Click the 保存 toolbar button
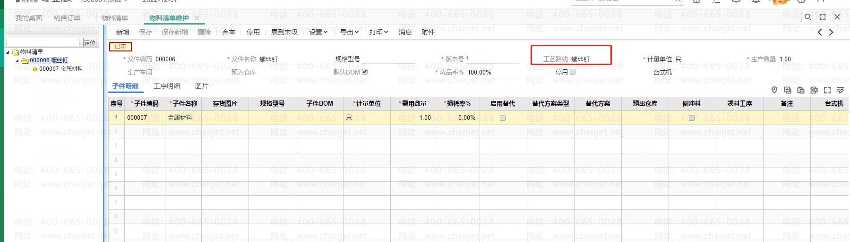Viewport: 850px width, 242px height. 146,32
